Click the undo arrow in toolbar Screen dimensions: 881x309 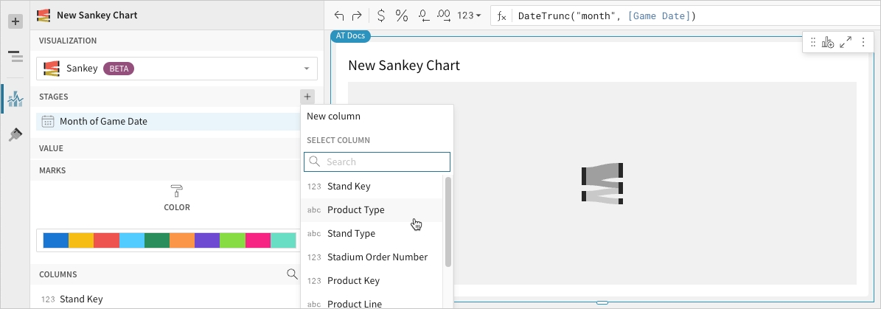339,15
